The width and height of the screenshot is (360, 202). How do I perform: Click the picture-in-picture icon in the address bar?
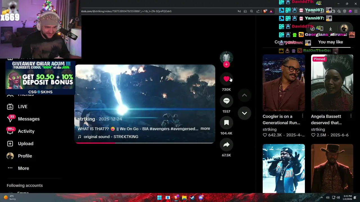(245, 11)
